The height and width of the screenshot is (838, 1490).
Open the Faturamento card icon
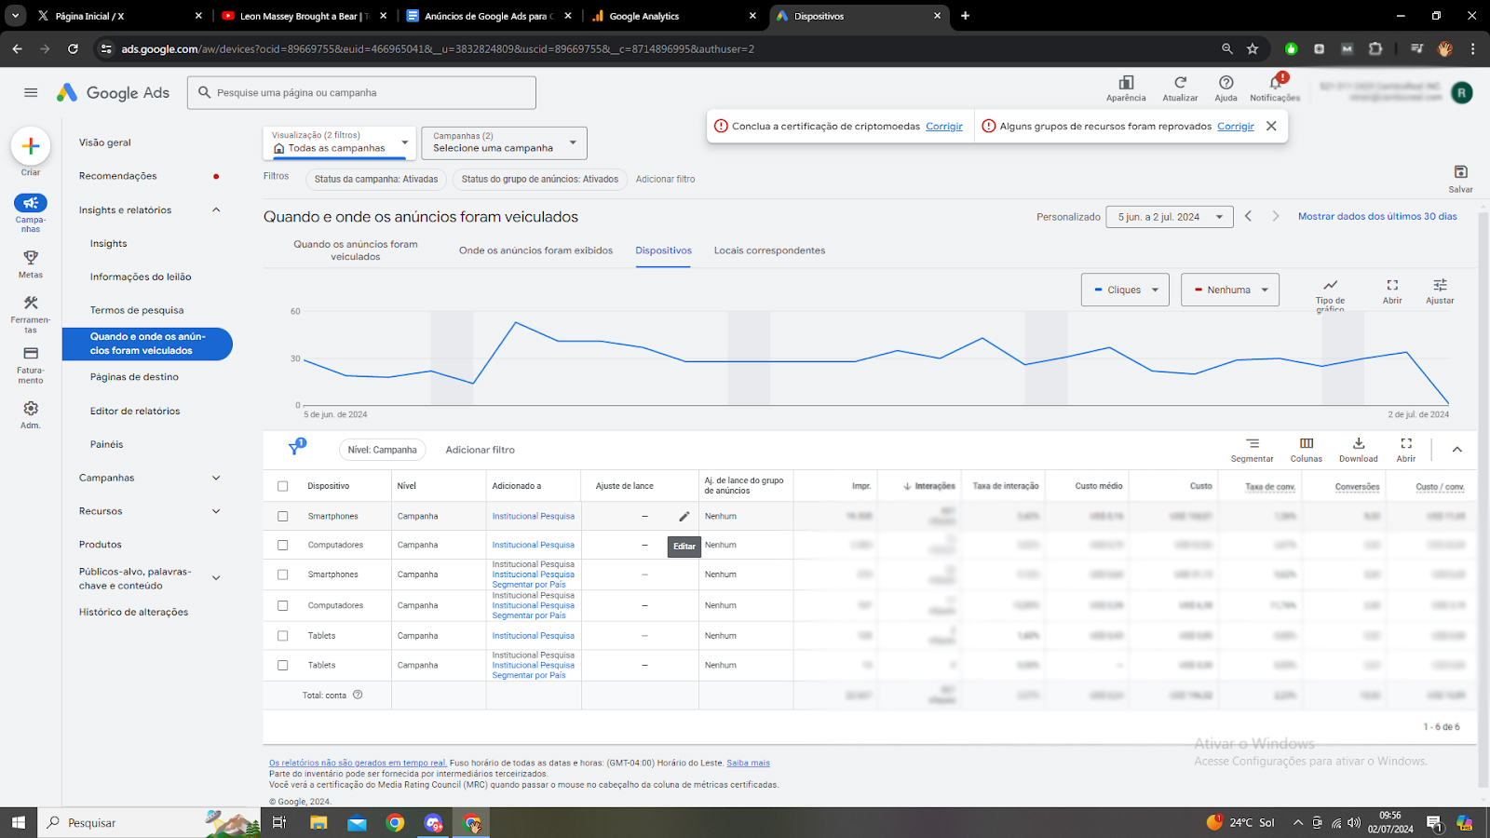tap(31, 353)
